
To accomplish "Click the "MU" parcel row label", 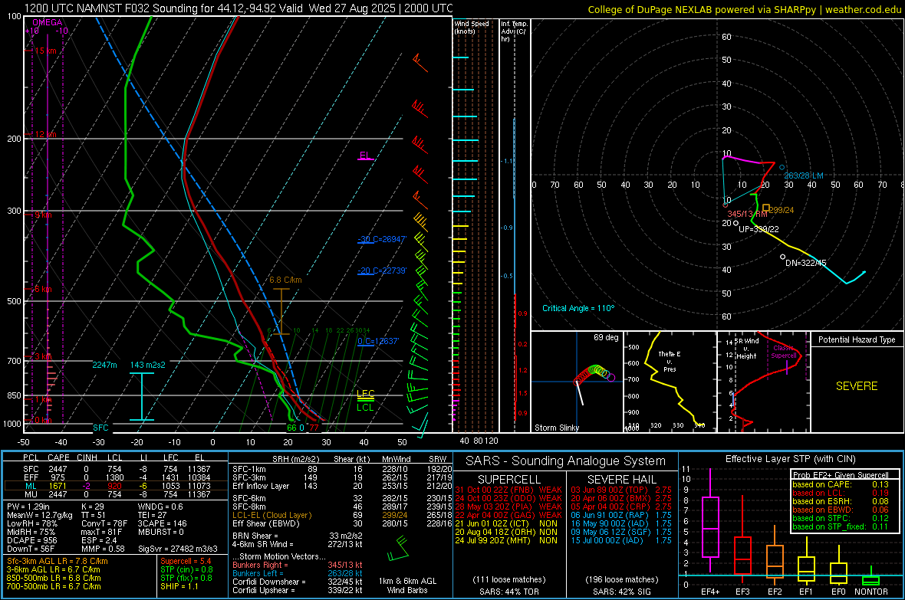I will click(31, 494).
